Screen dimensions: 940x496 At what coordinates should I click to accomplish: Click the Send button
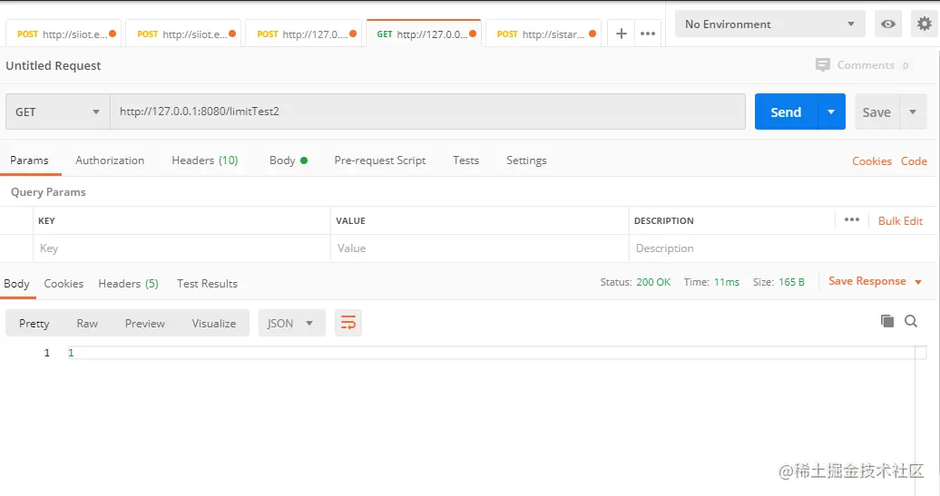pos(786,112)
